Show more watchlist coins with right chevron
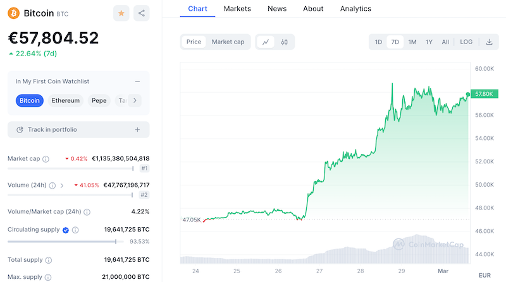 click(135, 100)
